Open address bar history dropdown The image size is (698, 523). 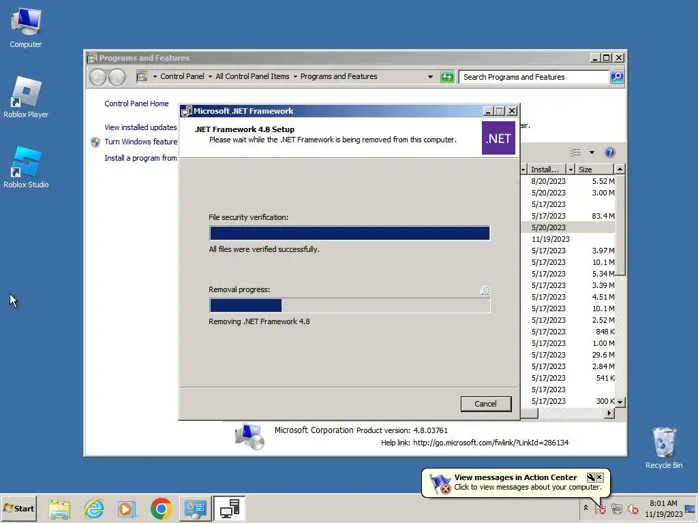tap(430, 77)
